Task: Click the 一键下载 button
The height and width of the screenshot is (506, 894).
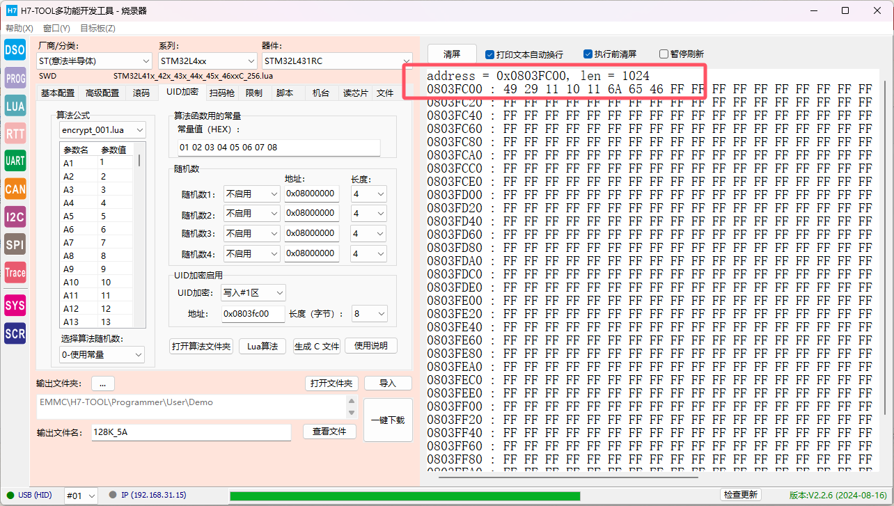Action: coord(388,420)
